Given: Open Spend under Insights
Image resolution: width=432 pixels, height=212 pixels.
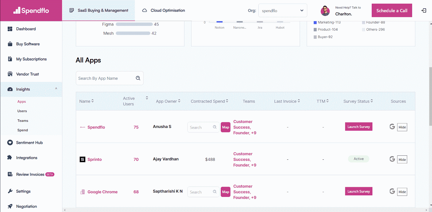Looking at the screenshot, I should click(x=23, y=130).
